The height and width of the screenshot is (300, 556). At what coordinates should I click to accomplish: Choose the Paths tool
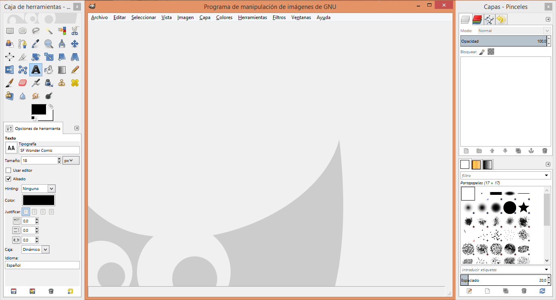click(x=22, y=43)
